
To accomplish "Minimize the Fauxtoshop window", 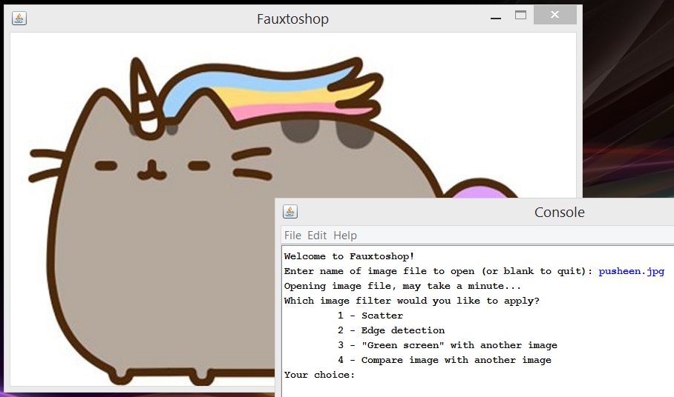I will (495, 16).
